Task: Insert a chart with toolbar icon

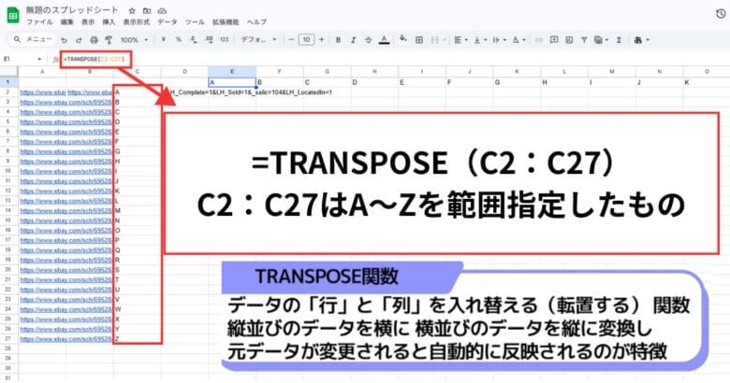Action: tap(569, 40)
